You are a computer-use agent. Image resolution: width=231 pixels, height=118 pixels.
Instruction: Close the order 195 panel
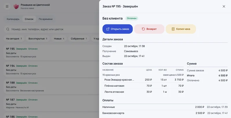pos(224,6)
